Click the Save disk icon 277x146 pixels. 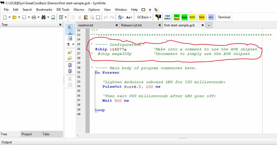coord(24,17)
